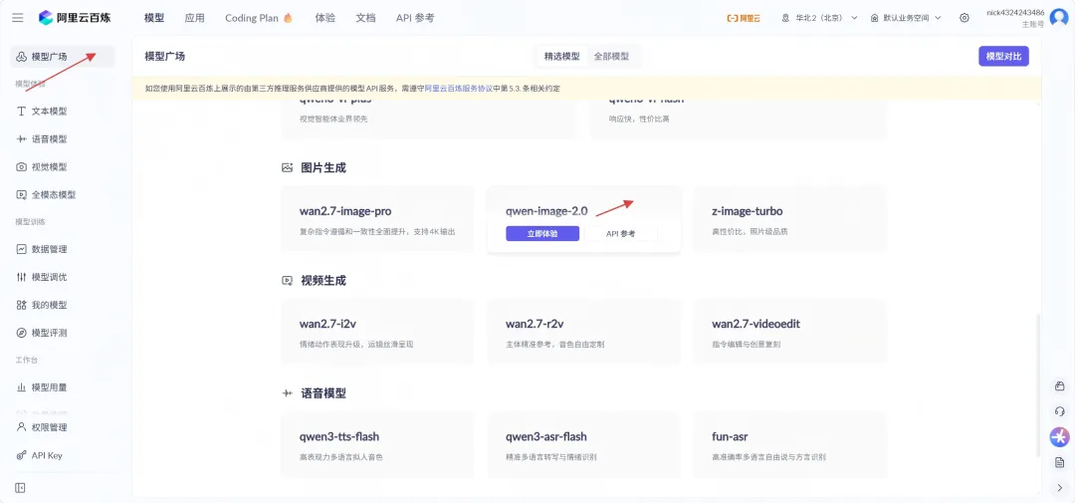Click the 图片生成 section heading
The height and width of the screenshot is (503, 1075).
(322, 167)
